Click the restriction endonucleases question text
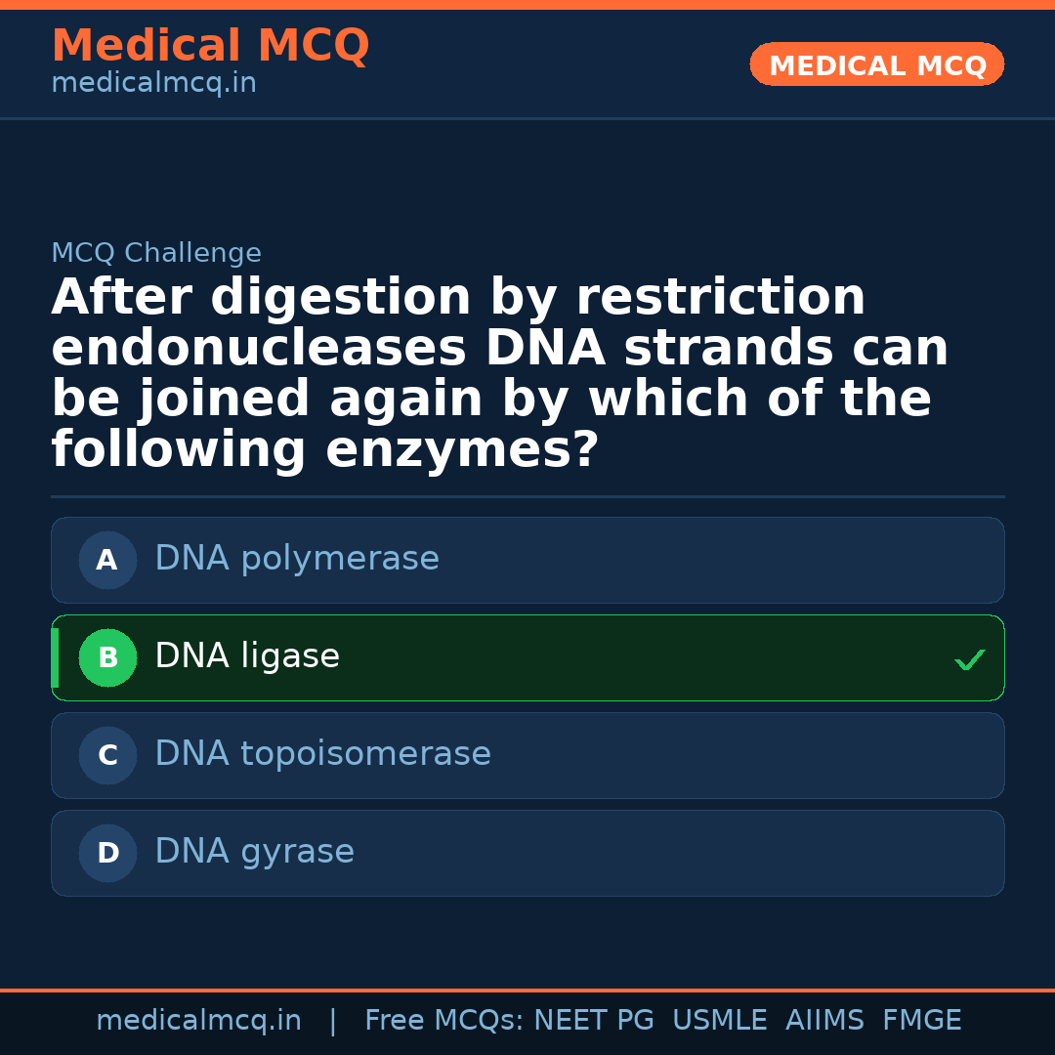The image size is (1055, 1055). (499, 374)
